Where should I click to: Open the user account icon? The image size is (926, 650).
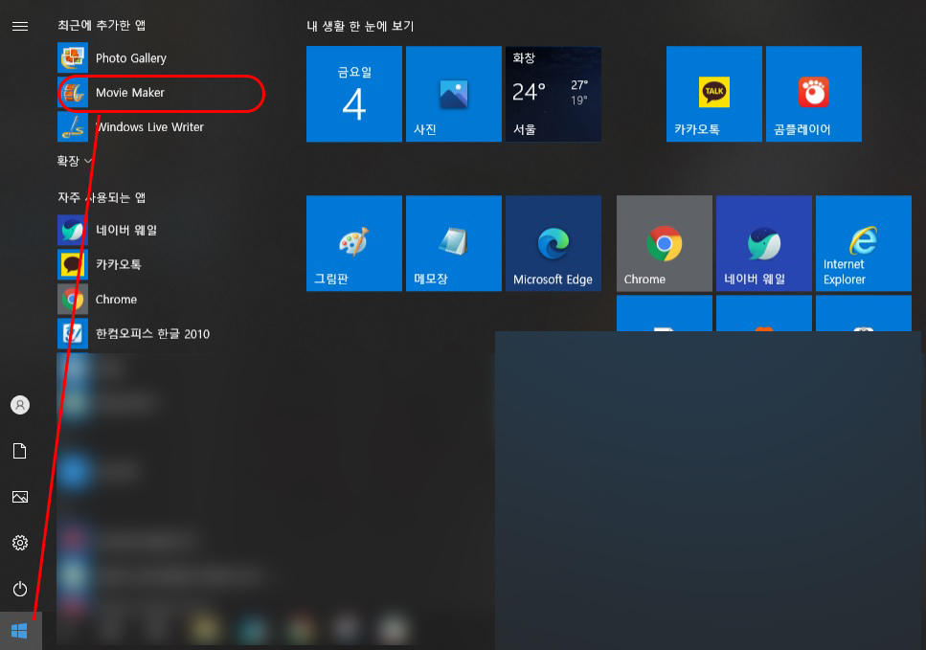point(20,405)
